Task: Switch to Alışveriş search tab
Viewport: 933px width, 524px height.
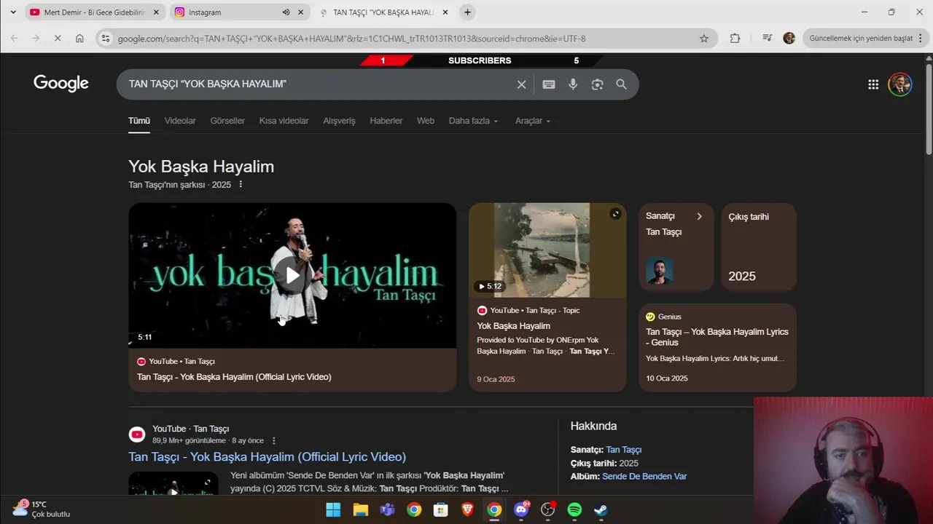Action: point(339,121)
